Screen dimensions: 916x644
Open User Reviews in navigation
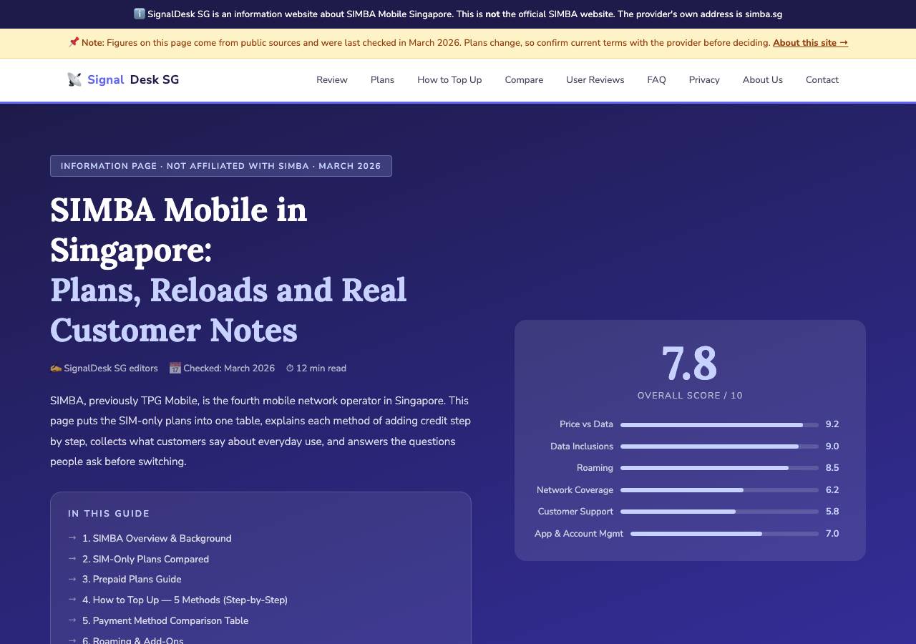595,79
